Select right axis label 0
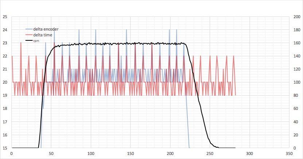The height and width of the screenshot is (159, 303). pos(295,148)
